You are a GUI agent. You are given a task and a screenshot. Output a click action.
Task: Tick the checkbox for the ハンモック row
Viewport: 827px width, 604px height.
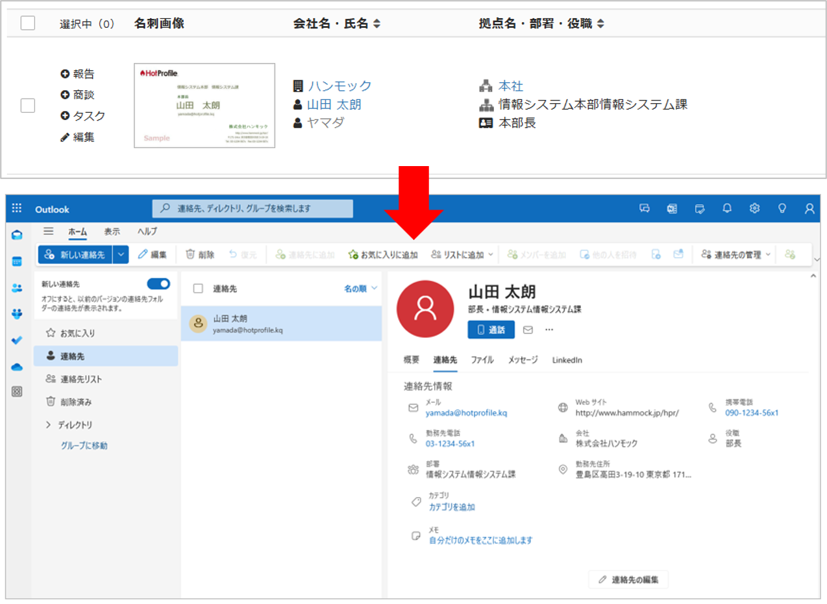28,105
